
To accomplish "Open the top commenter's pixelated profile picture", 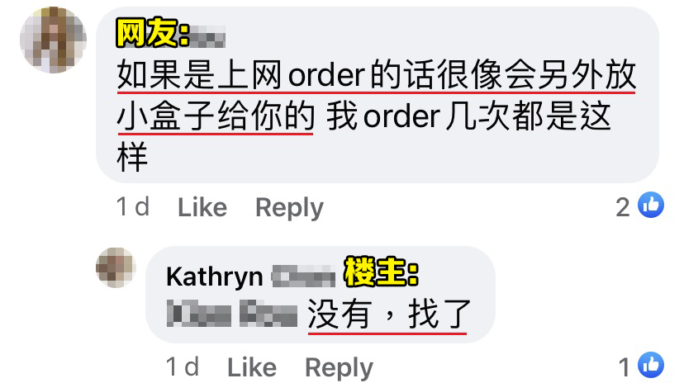I will 53,40.
